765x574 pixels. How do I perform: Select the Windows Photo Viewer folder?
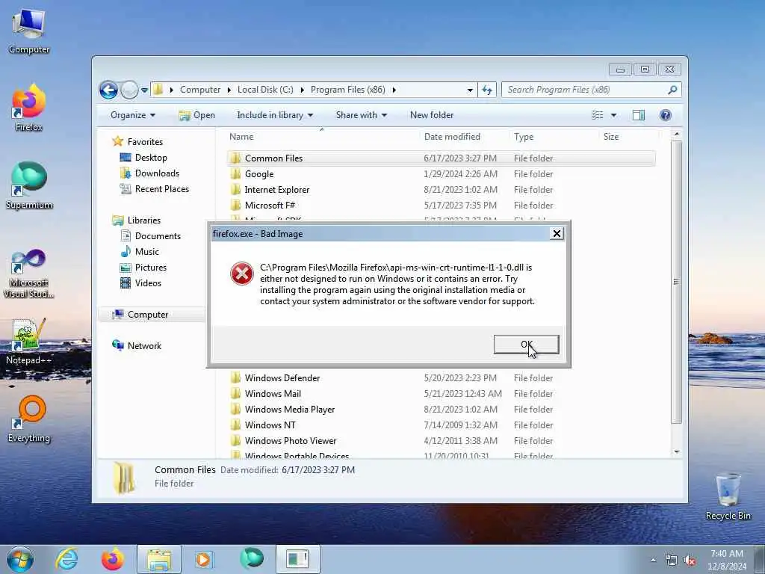441,440
